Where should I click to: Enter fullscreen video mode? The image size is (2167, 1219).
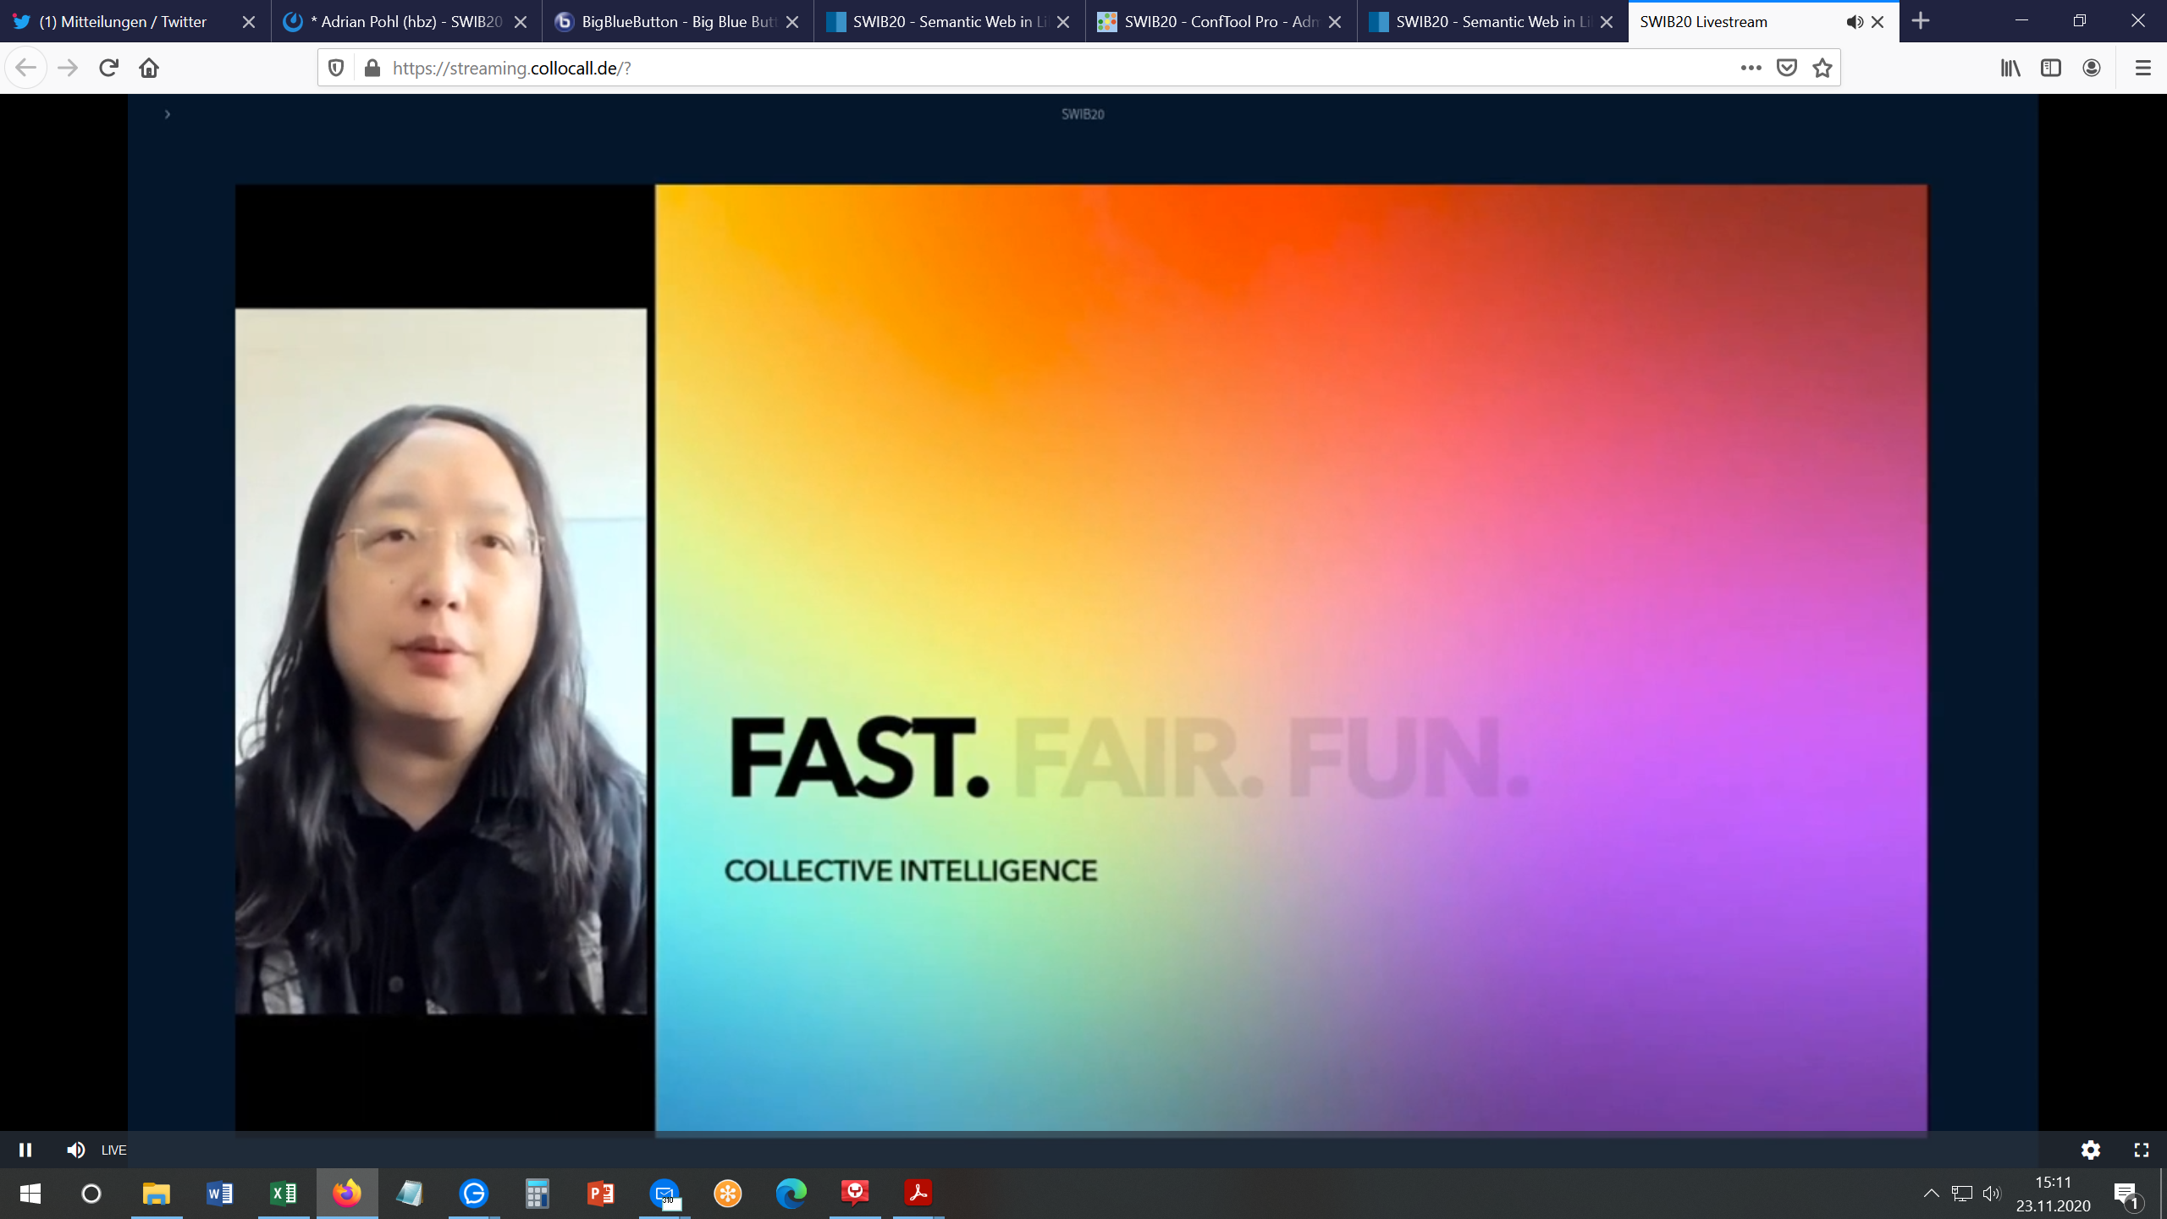pos(2141,1150)
